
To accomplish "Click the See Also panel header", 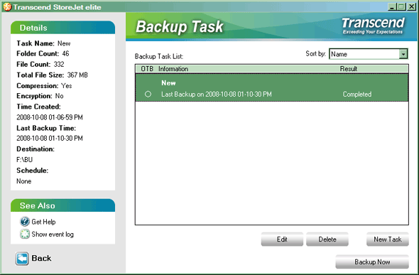I will tap(62, 205).
